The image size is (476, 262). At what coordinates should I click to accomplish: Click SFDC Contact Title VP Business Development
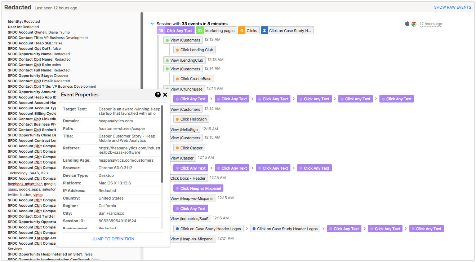[48, 38]
